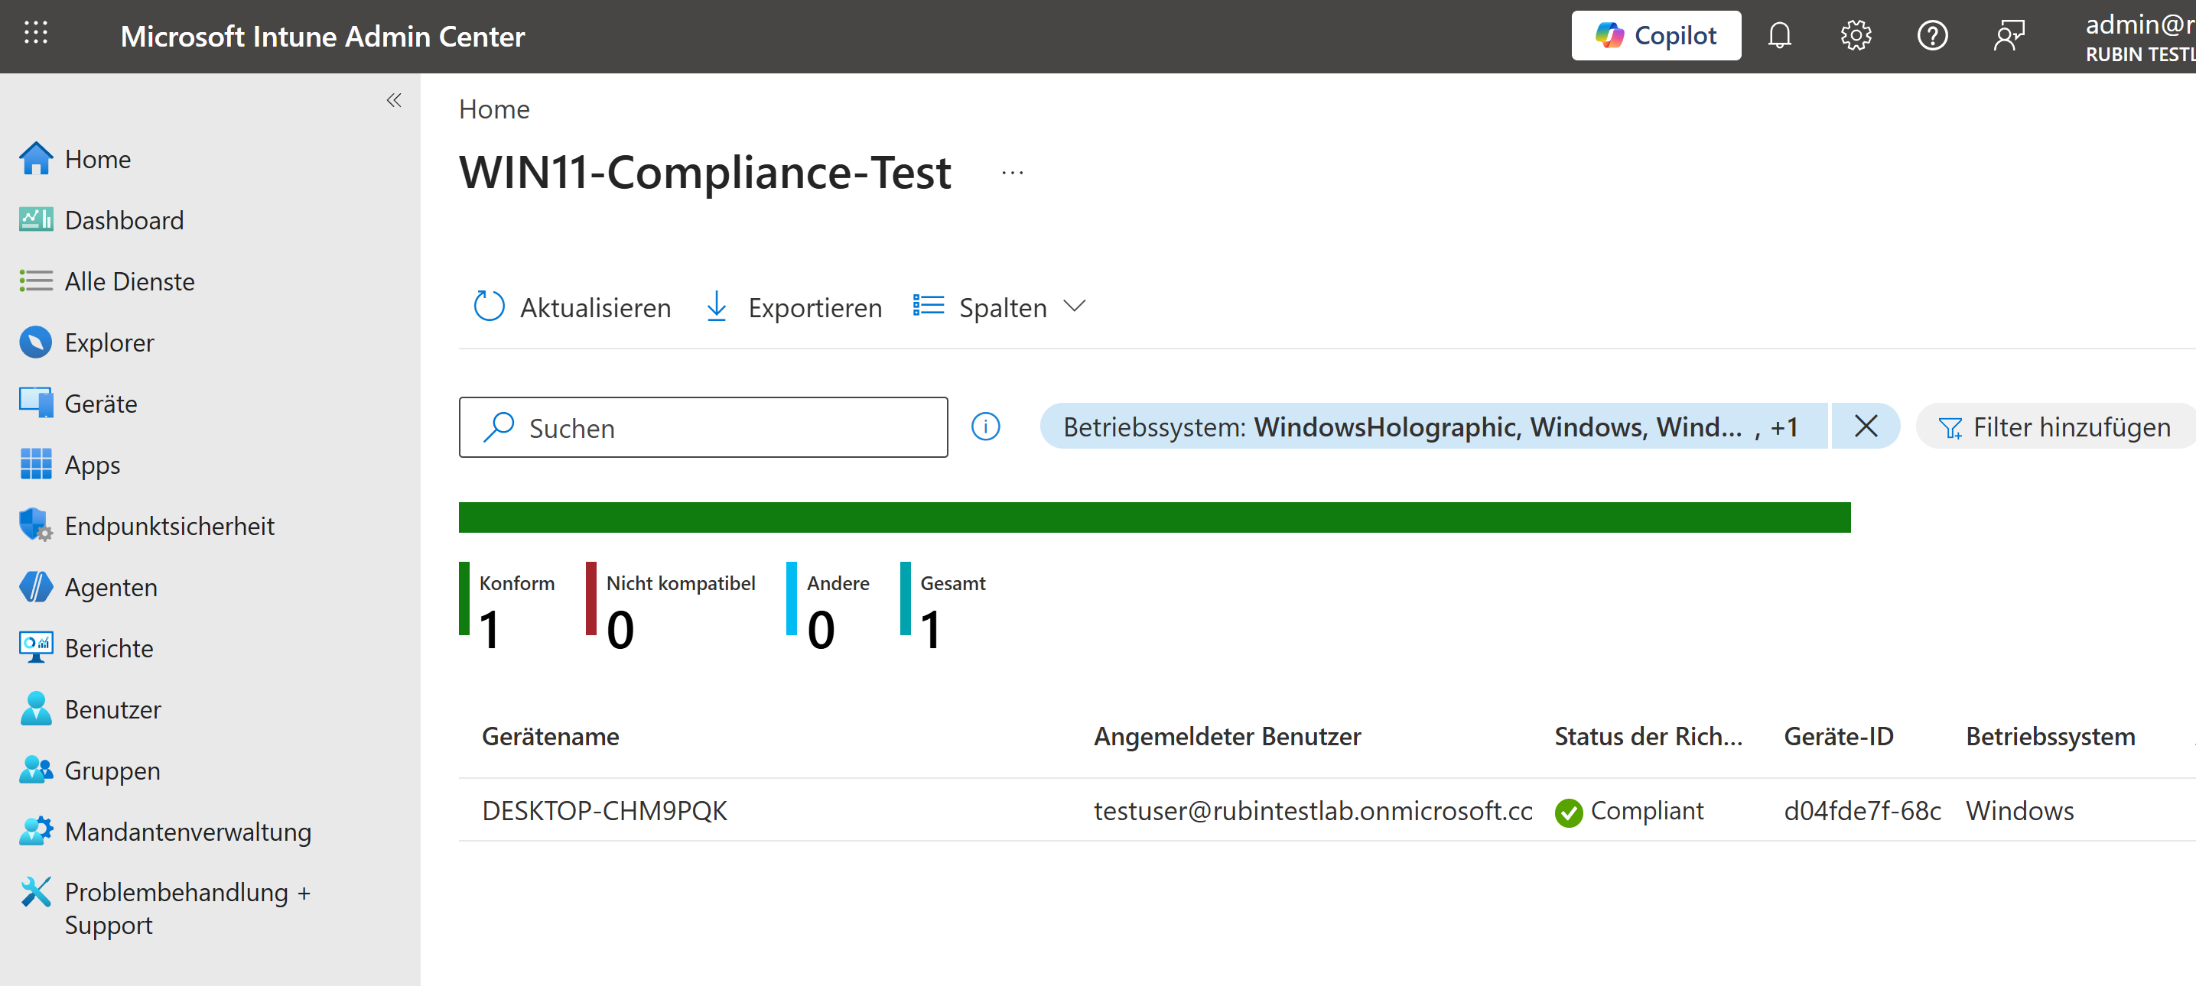
Task: Open the ellipsis menu beside WIN11-Compliance-Test
Action: 1012,173
